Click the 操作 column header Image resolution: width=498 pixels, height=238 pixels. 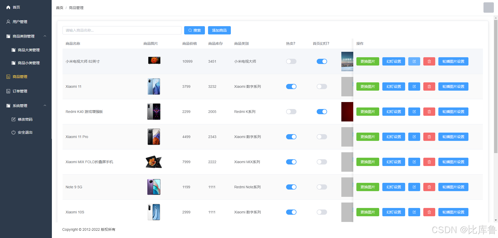coord(360,44)
